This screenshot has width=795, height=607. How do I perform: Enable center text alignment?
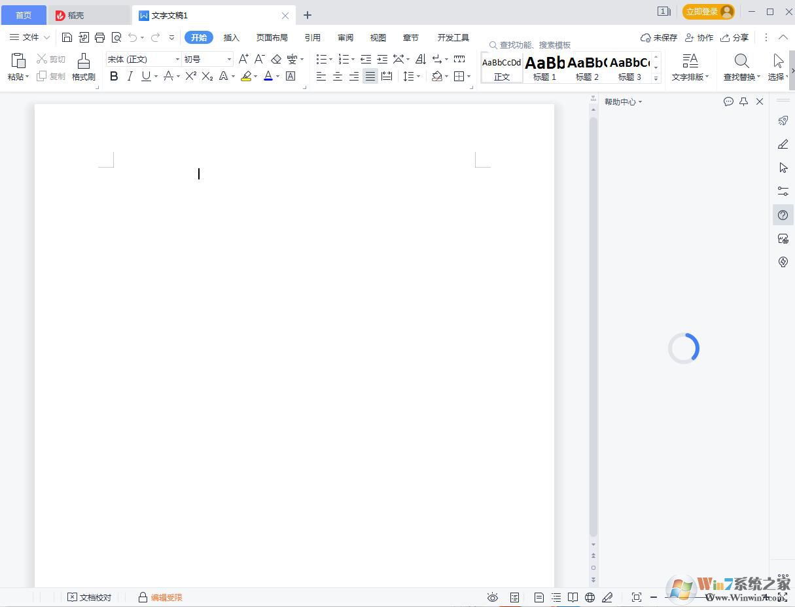pos(338,76)
